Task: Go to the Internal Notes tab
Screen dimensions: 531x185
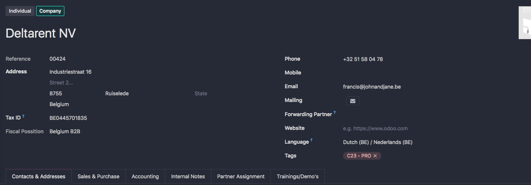Action: (x=188, y=176)
